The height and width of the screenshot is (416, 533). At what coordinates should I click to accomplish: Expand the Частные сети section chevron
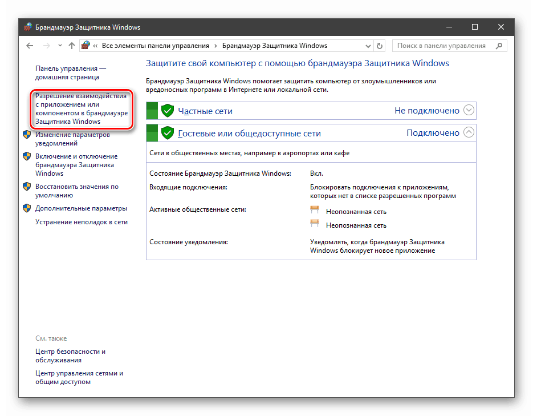click(469, 110)
